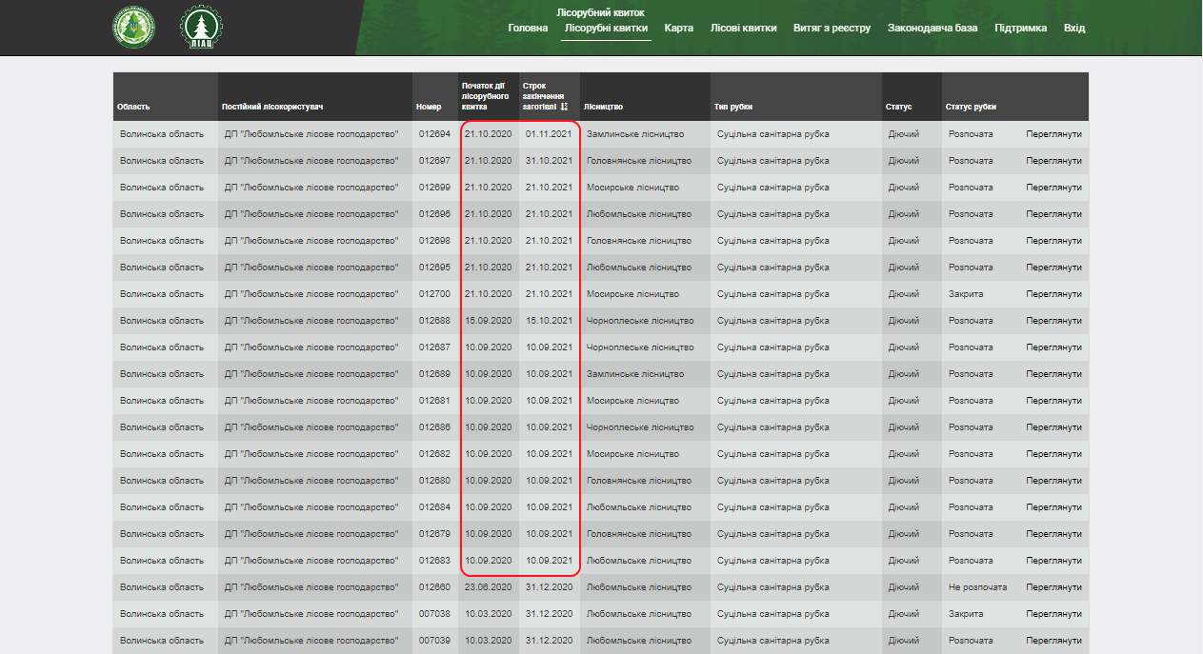Sort by the Область column header
The width and height of the screenshot is (1203, 654).
tap(133, 107)
